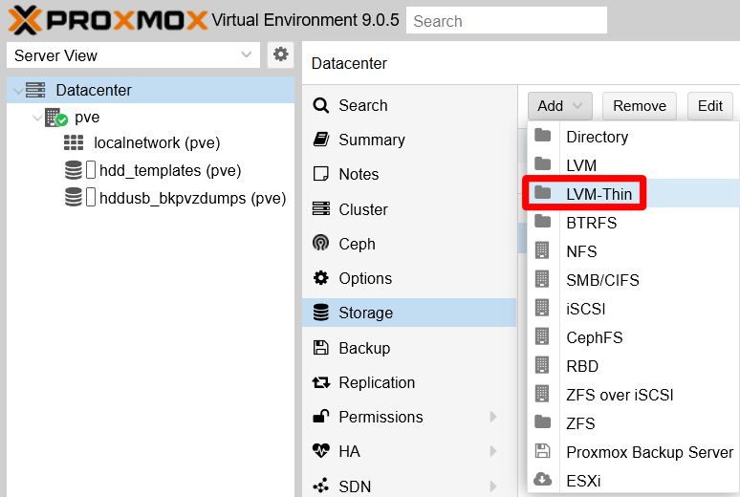Image resolution: width=740 pixels, height=497 pixels.
Task: Open the Add storage dropdown
Action: 559,106
